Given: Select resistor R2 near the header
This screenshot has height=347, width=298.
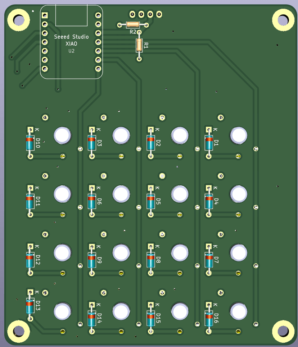Looking at the screenshot, I should click(x=133, y=25).
